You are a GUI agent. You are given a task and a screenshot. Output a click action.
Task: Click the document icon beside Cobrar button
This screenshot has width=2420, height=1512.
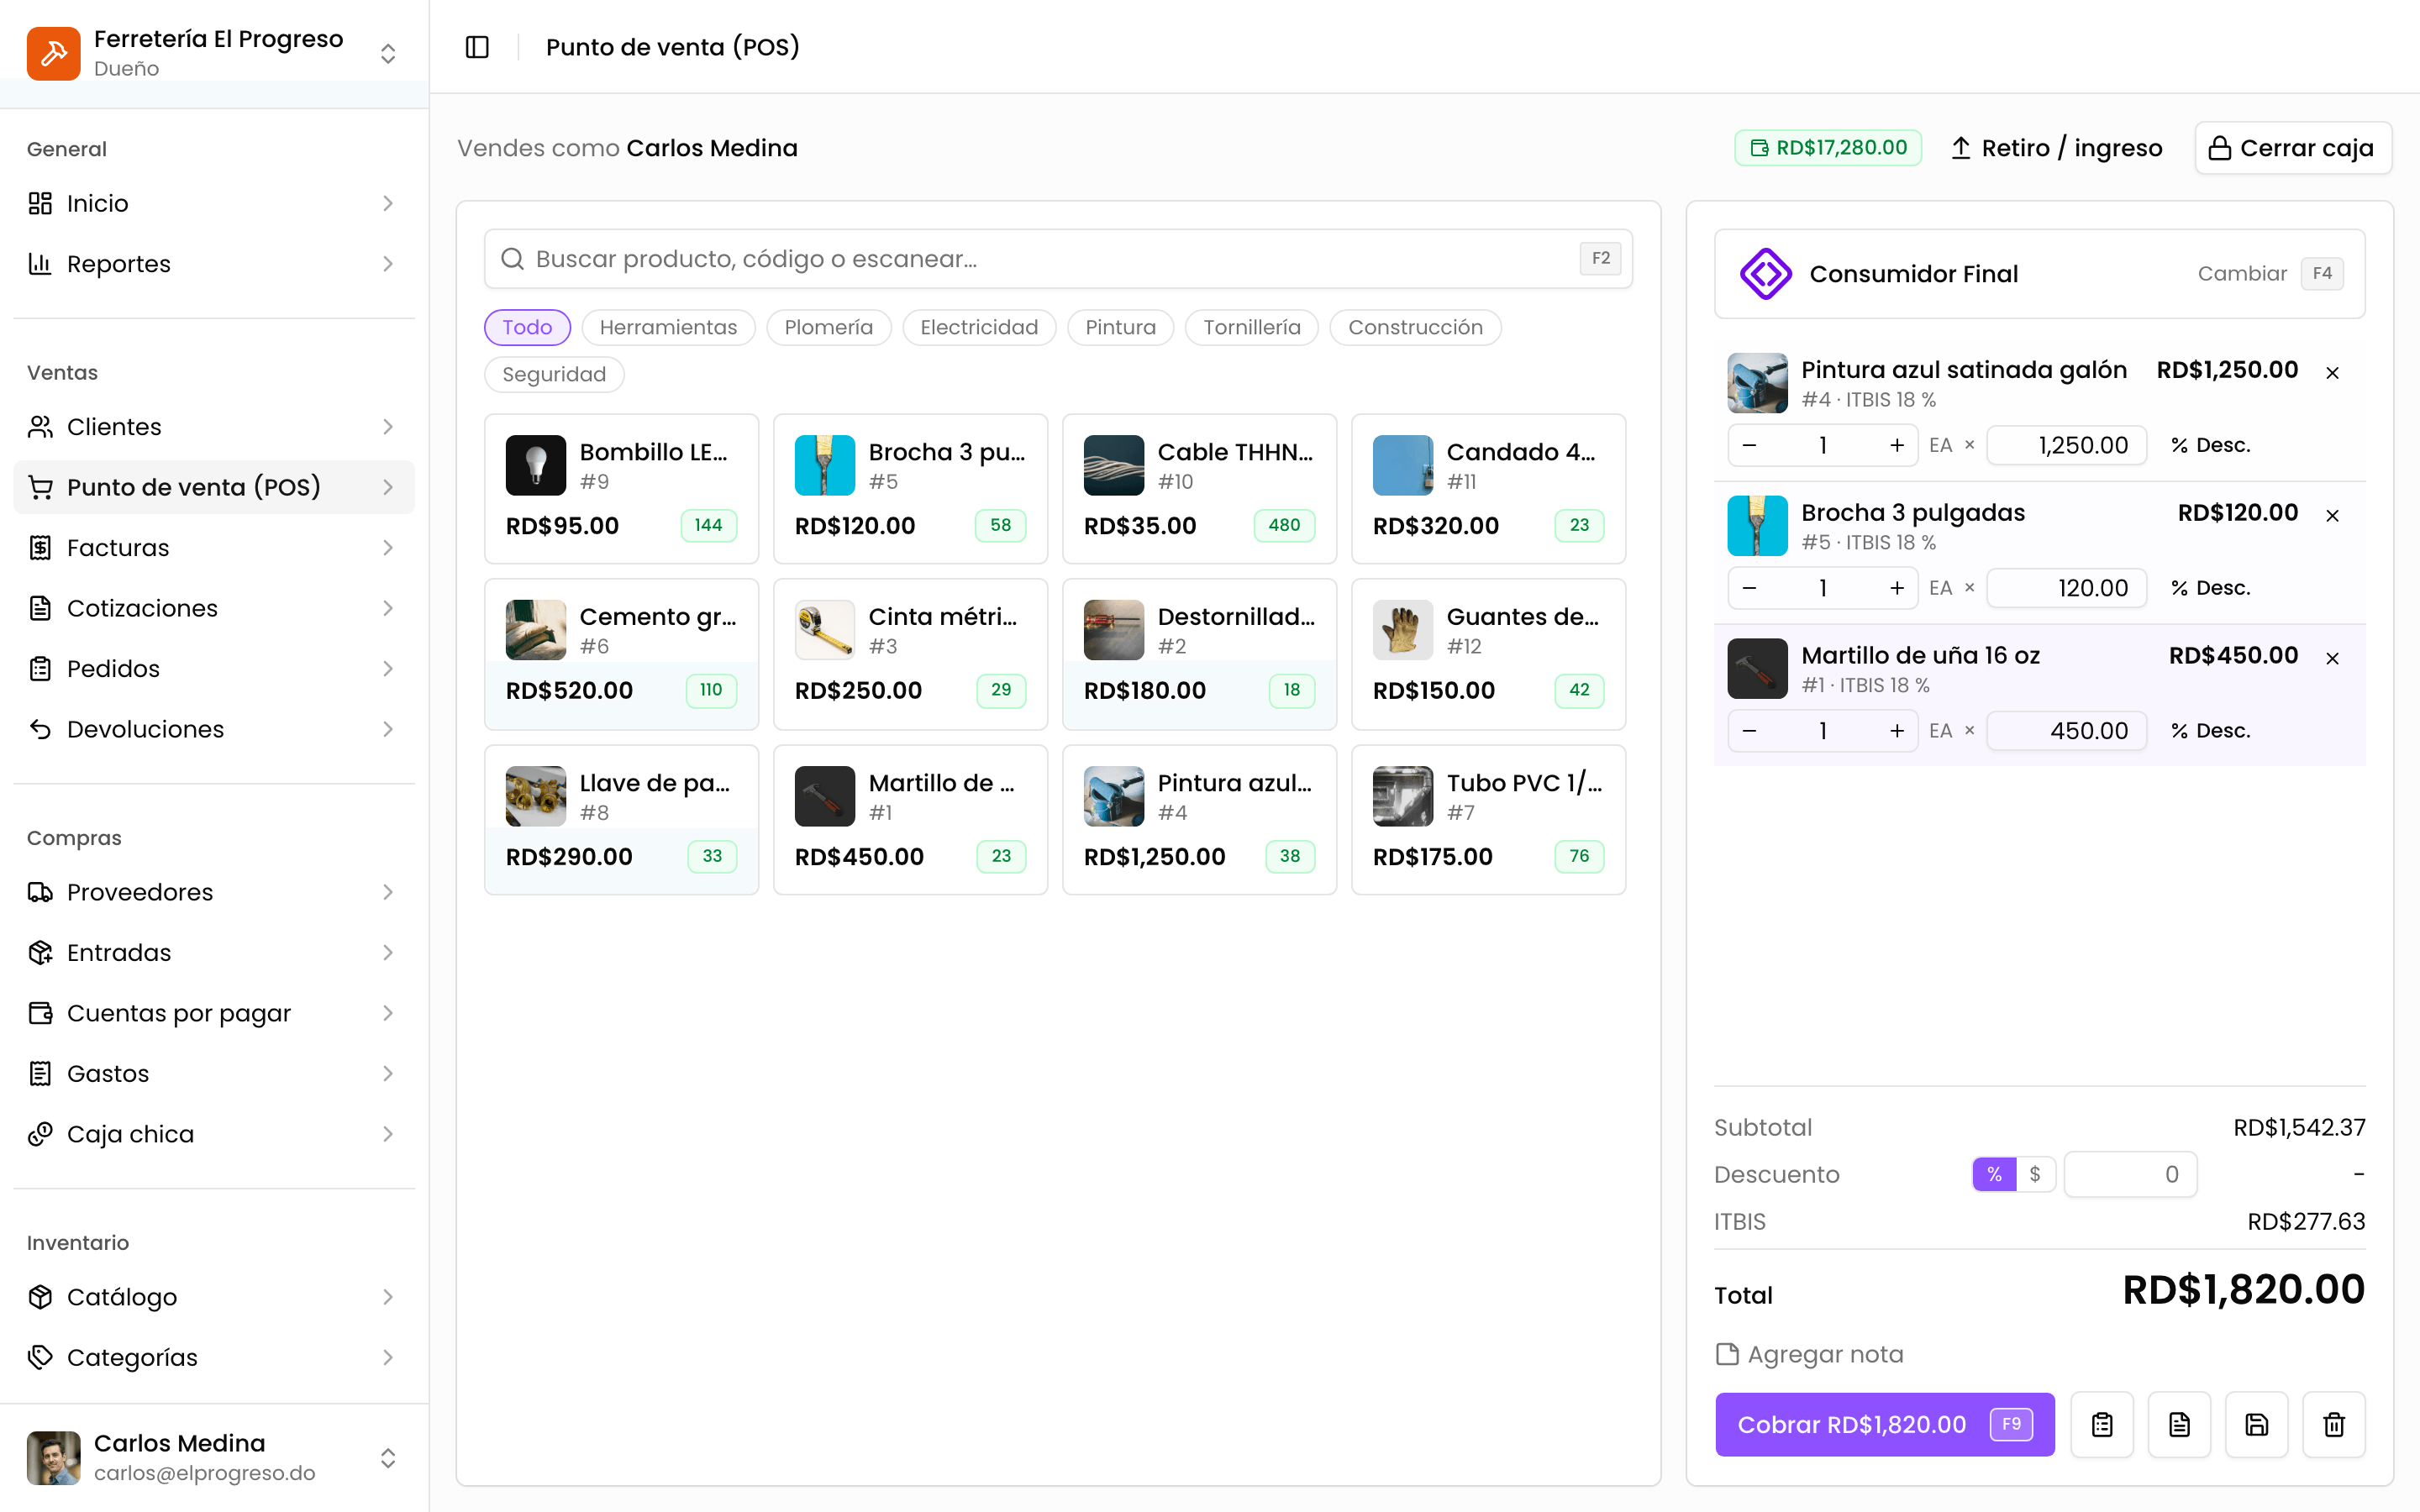click(2179, 1424)
